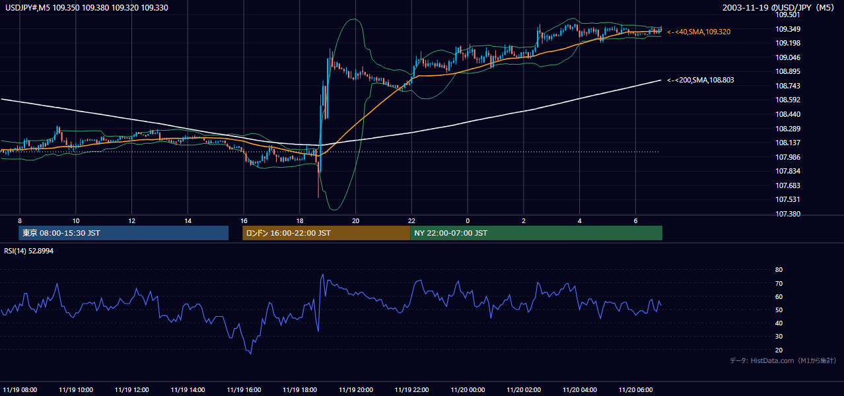Click the 11/19 10:00 bottom time label

point(76,389)
